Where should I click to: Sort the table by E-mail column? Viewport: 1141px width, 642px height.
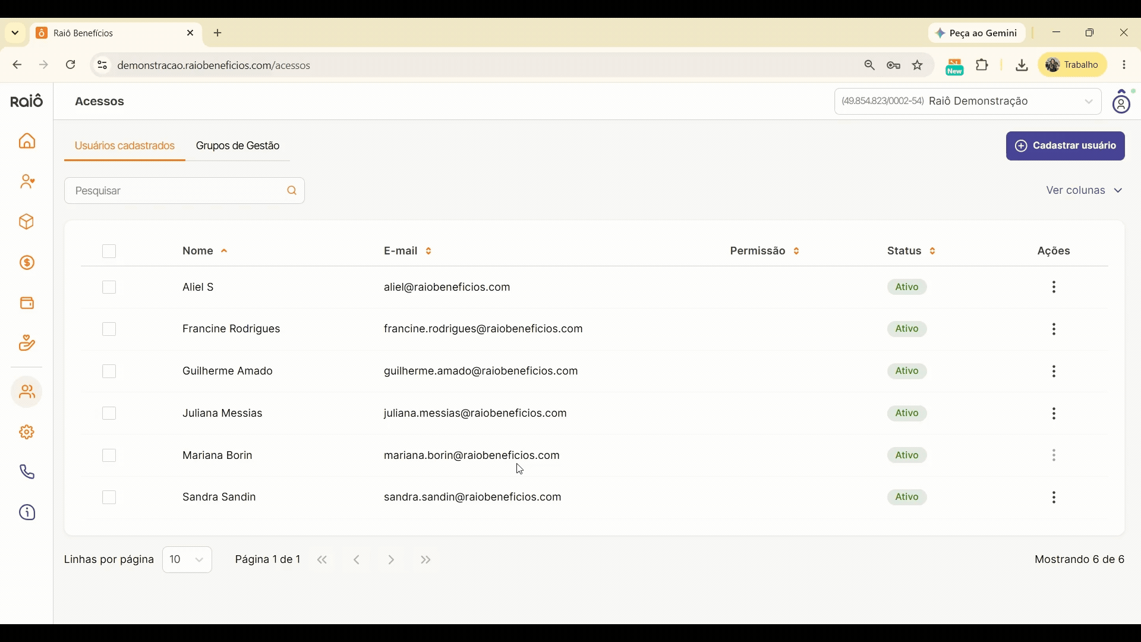(408, 252)
